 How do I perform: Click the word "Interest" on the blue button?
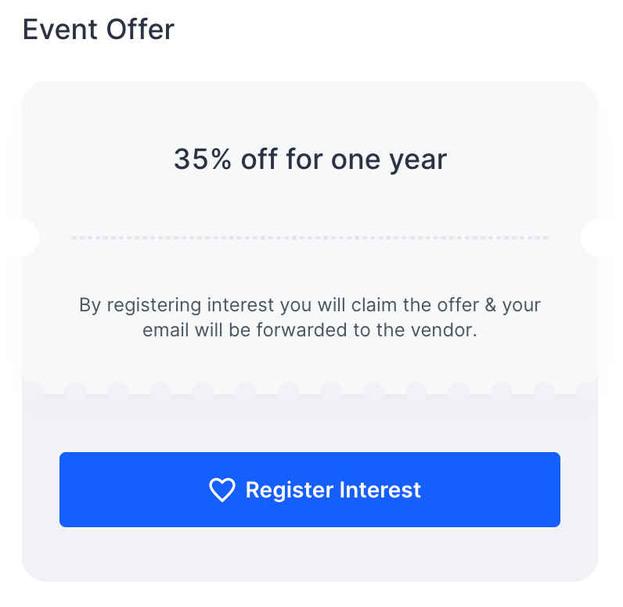380,490
